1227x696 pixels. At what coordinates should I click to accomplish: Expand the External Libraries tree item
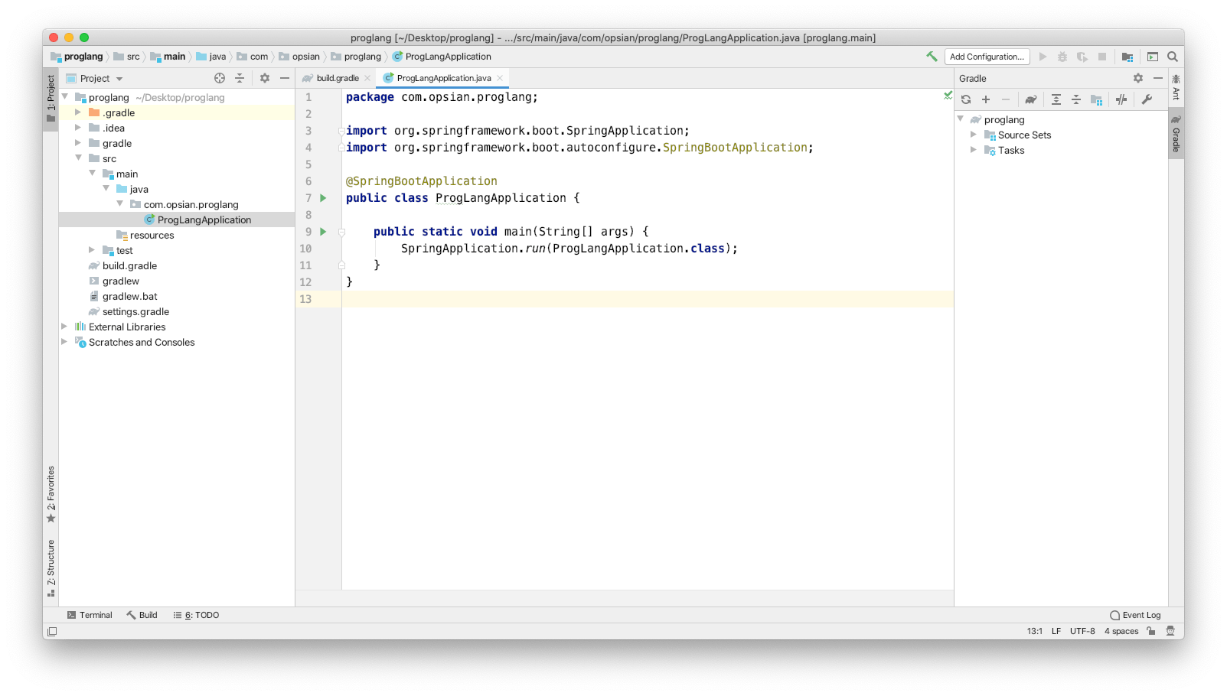pos(64,327)
